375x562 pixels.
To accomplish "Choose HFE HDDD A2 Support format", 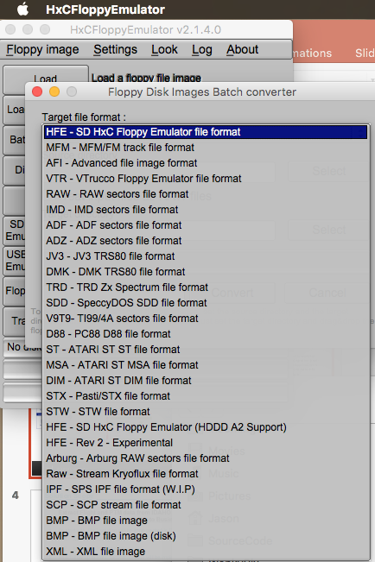I will pyautogui.click(x=206, y=426).
